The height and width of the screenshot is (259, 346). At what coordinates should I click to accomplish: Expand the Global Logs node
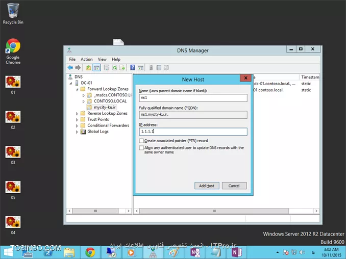coord(77,132)
